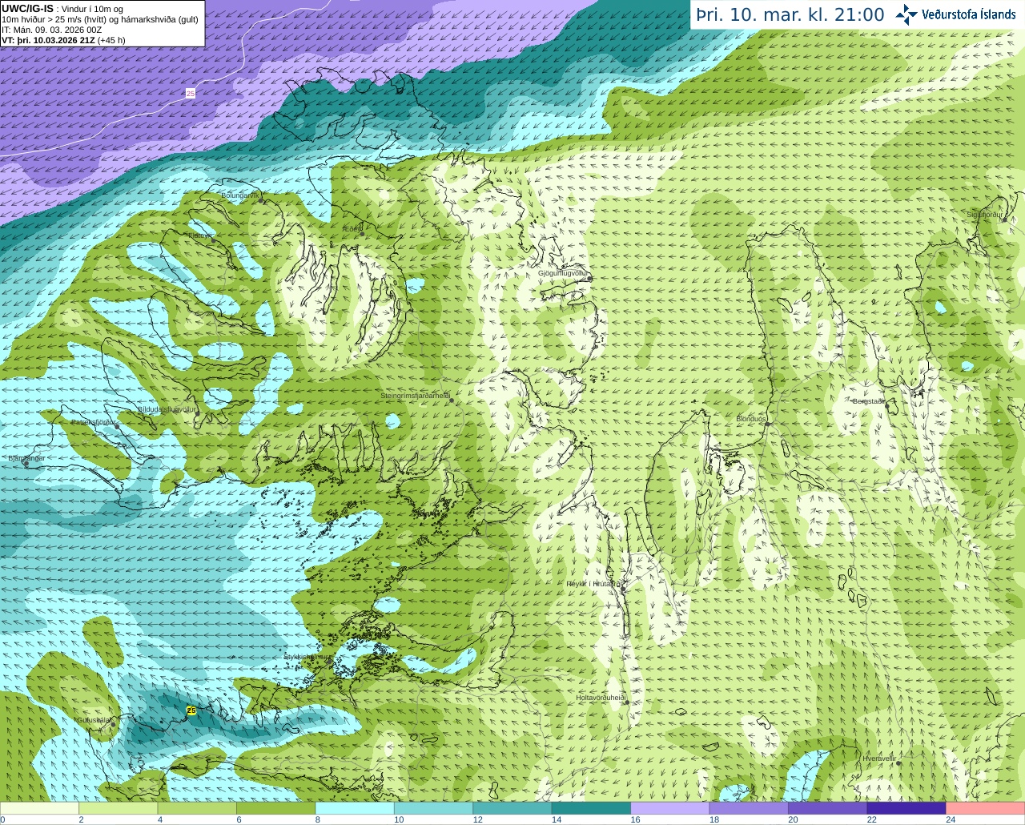Click the pale cream 0–2 m/s legend swatch

[39, 808]
